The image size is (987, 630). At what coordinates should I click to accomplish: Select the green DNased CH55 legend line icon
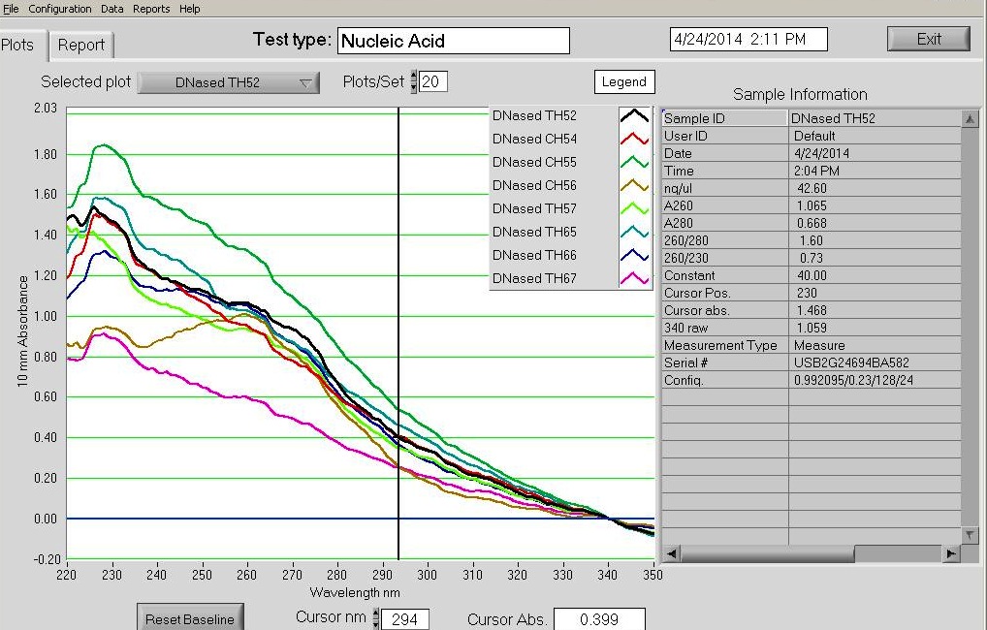634,163
